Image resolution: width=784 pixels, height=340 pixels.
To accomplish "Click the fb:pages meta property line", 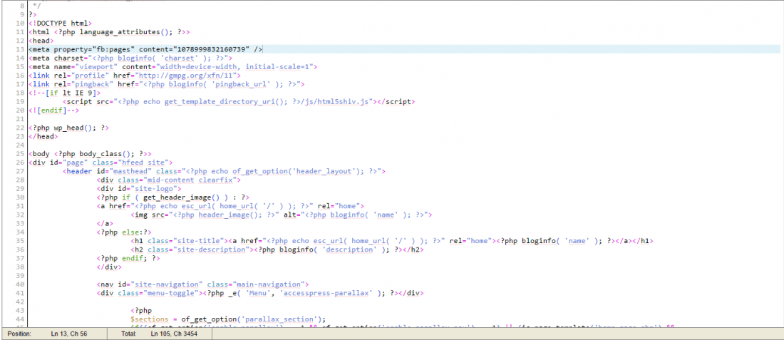I will click(x=145, y=49).
